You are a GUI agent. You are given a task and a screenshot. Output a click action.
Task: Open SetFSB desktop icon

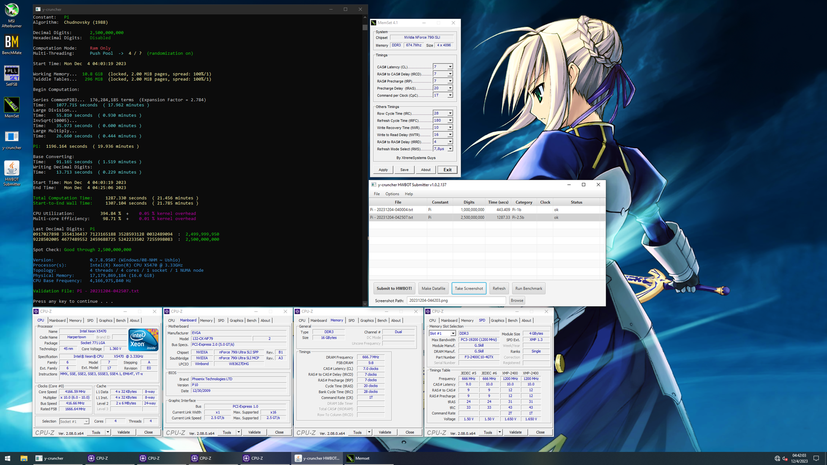tap(12, 76)
